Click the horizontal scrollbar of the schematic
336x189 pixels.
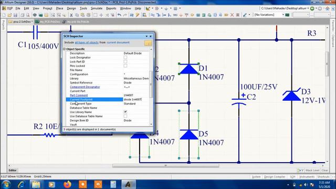[166, 166]
